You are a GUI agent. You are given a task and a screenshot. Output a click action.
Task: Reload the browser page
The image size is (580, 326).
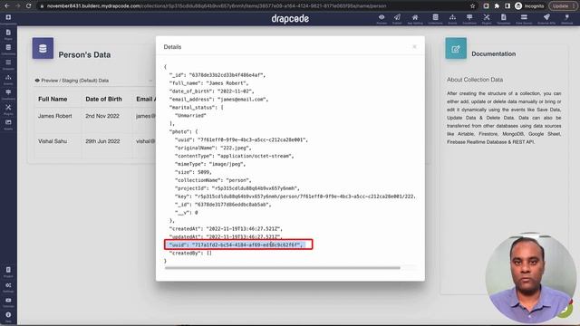click(28, 6)
